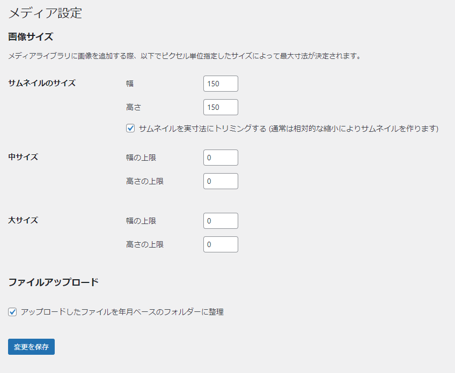Uncheck the year-month folder organization checkbox

[x=12, y=312]
